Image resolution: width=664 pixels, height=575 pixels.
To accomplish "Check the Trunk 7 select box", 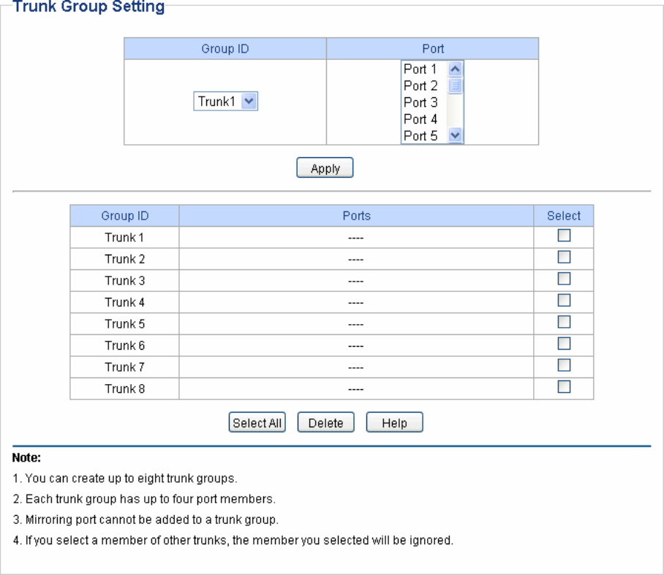I will (564, 365).
